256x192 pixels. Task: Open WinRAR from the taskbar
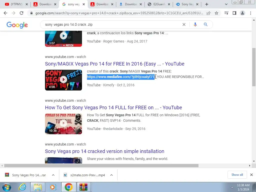point(83,187)
